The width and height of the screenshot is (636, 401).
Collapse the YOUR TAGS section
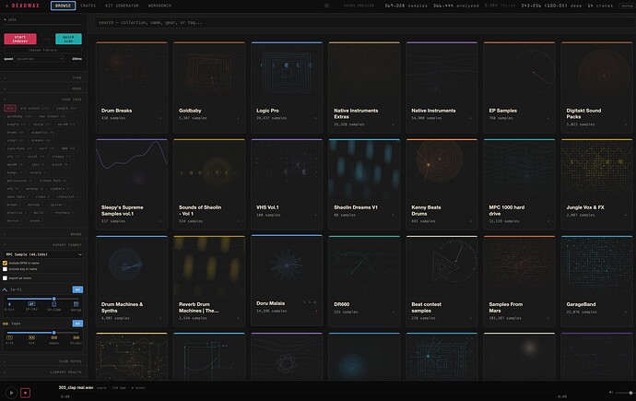pos(43,100)
